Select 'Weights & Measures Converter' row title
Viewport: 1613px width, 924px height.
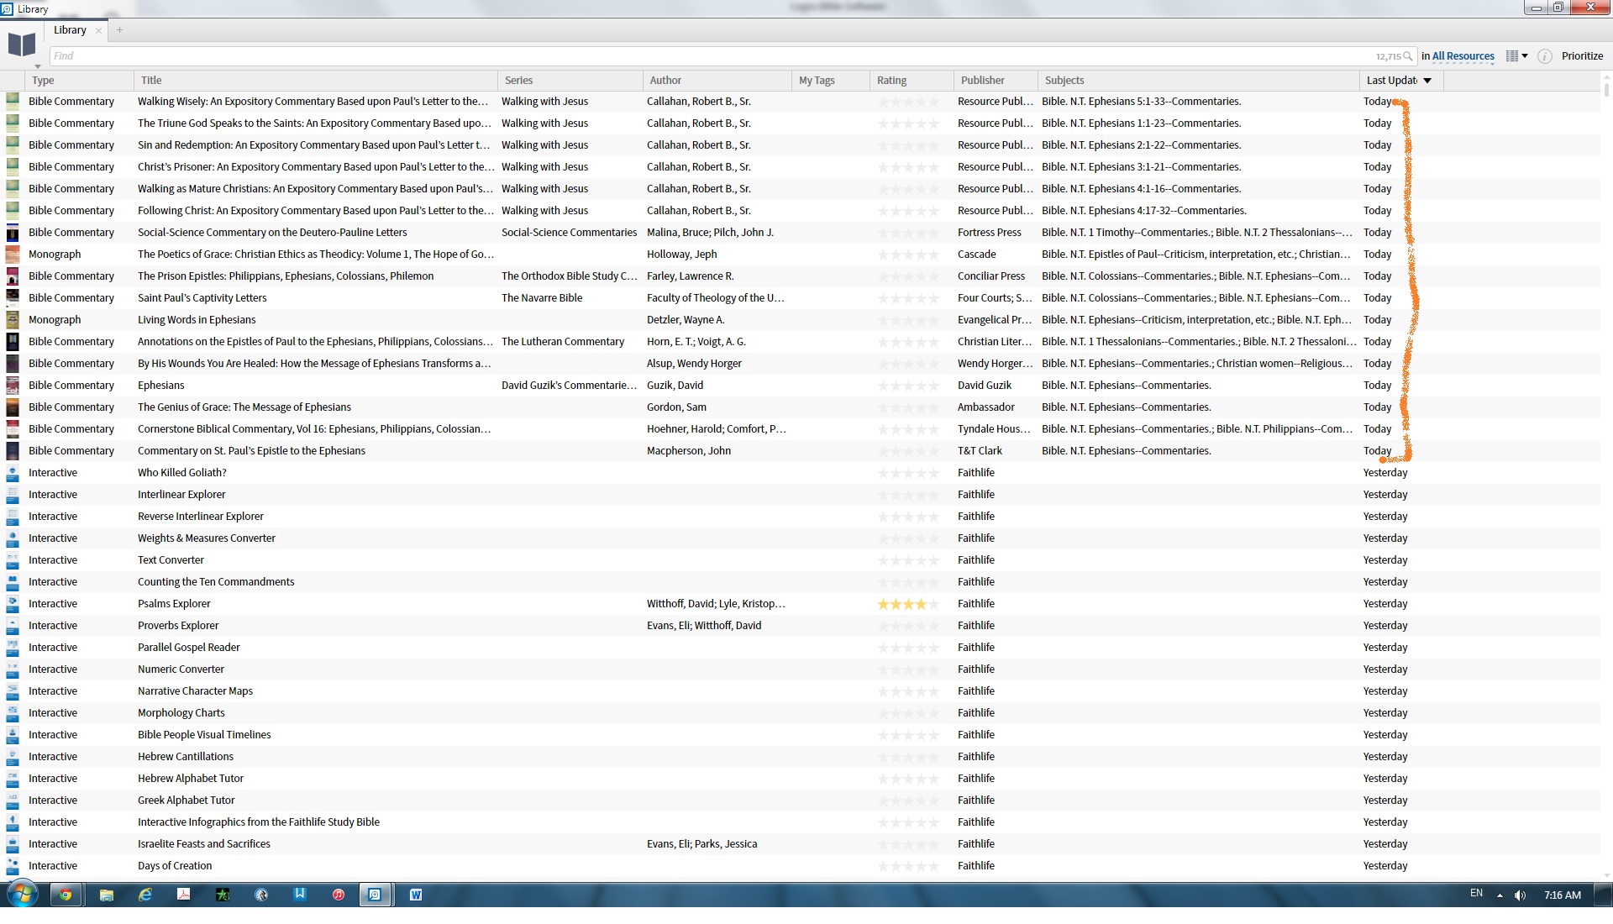tap(207, 538)
